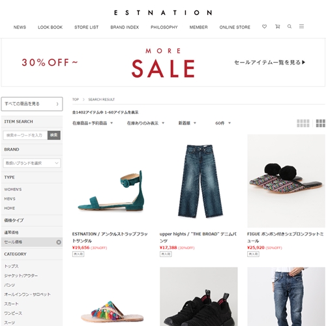Expand the 取扱いブランドを選択 brand dropdown
Screen dimensions: 326x326
(x=32, y=163)
